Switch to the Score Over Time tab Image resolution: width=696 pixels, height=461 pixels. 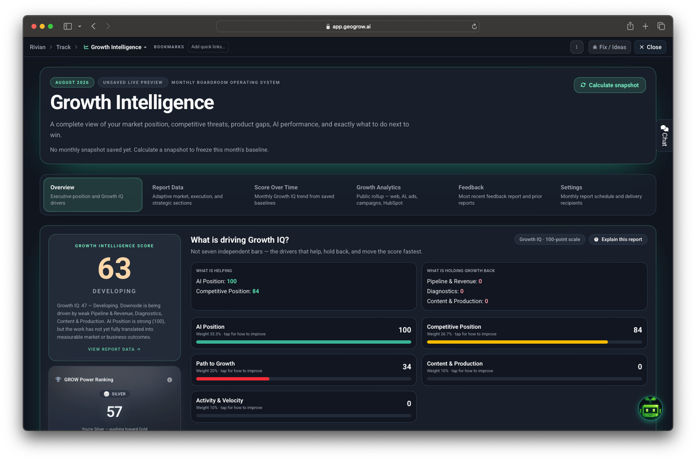(x=297, y=195)
